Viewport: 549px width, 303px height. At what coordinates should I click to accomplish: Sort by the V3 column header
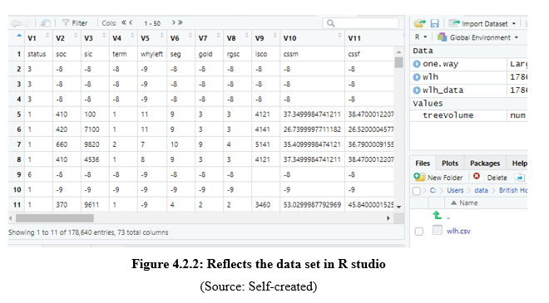[95, 38]
